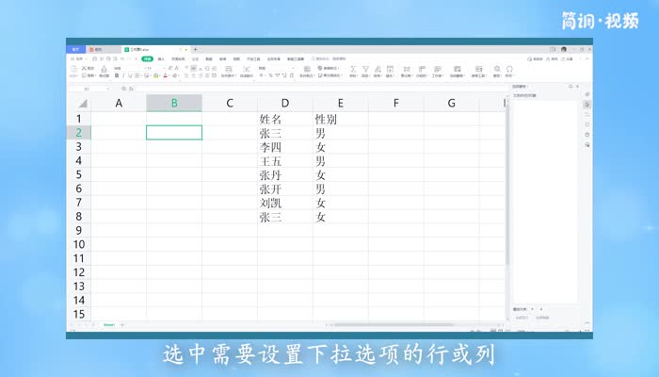Click the AutoSum sigma icon
659x377 pixels.
click(x=353, y=69)
